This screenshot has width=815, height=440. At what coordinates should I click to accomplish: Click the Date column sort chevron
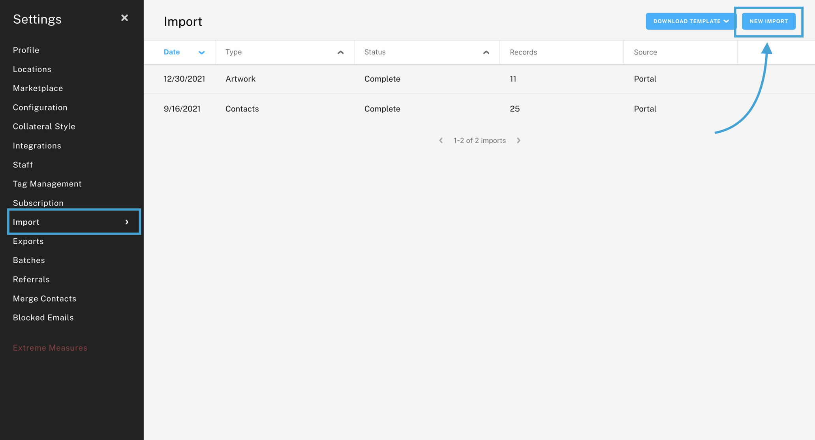[x=202, y=52]
